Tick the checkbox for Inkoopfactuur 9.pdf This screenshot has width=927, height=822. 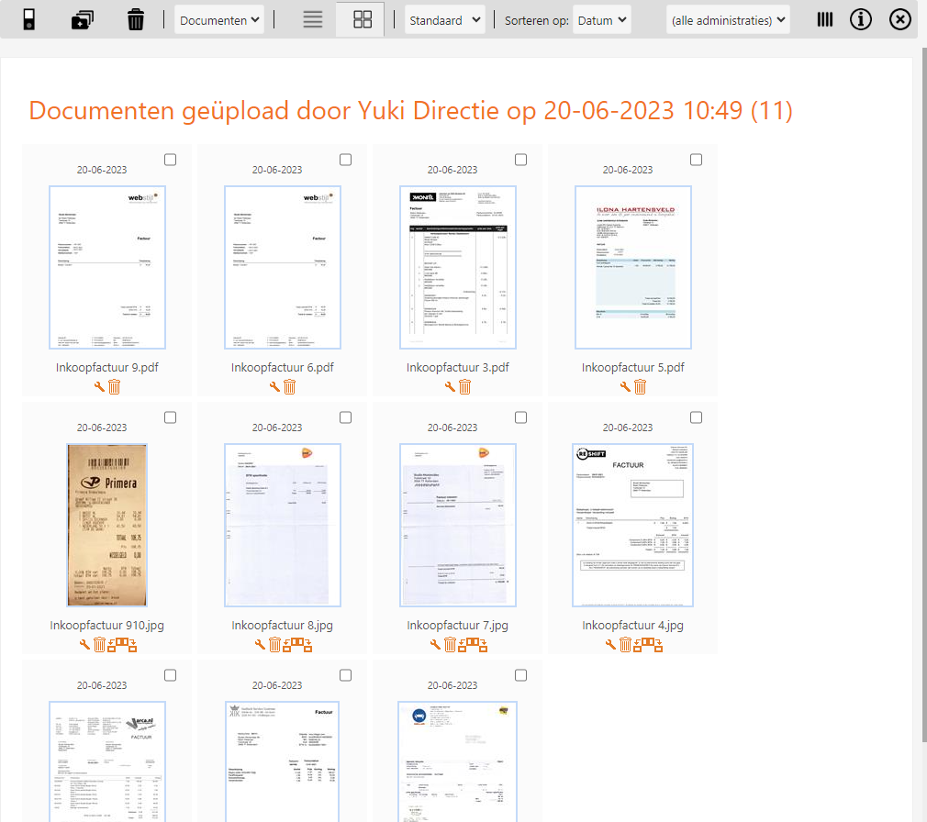pos(171,160)
